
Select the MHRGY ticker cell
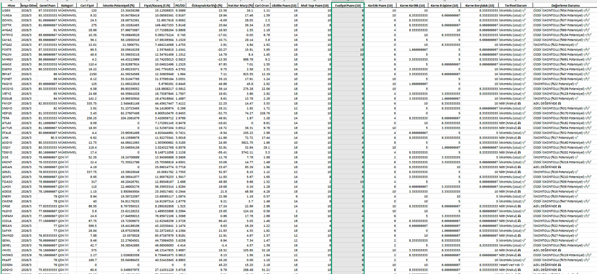[10, 60]
